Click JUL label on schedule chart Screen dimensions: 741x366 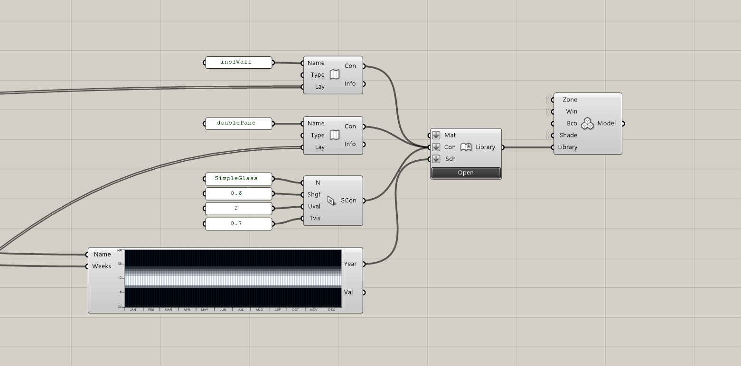[x=241, y=310]
